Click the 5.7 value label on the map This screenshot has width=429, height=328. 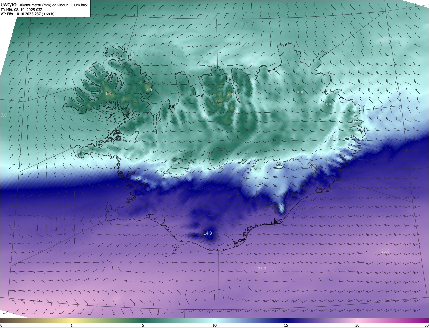(x=81, y=153)
